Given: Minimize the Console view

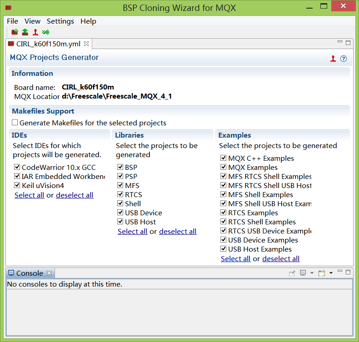Looking at the screenshot, I should tap(340, 271).
